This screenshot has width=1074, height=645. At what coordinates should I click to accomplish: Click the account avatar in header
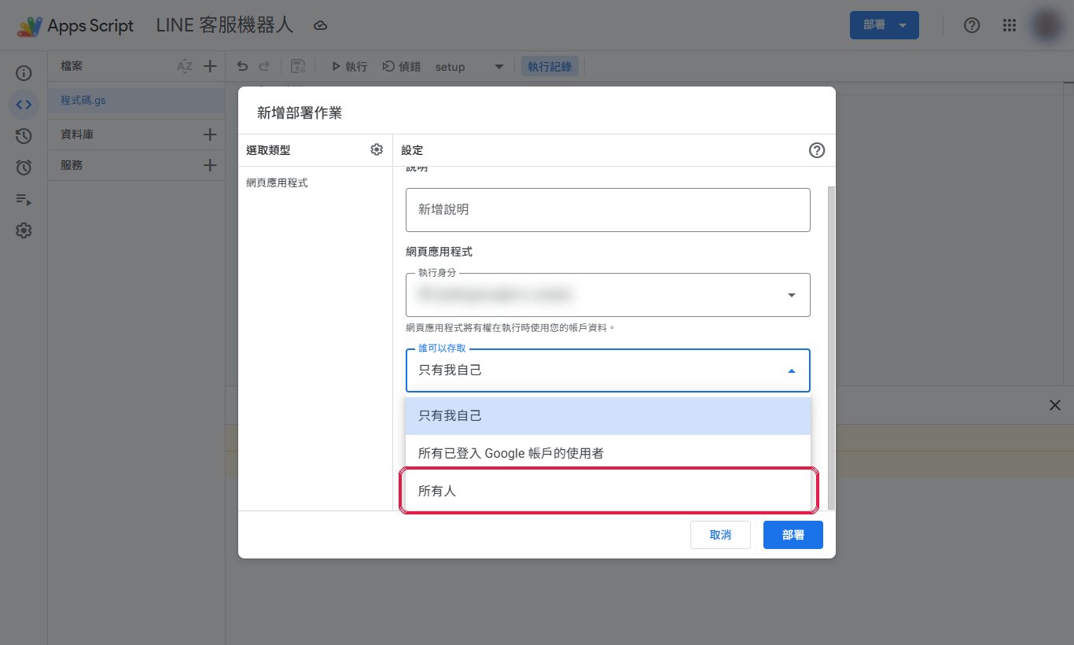[x=1048, y=25]
